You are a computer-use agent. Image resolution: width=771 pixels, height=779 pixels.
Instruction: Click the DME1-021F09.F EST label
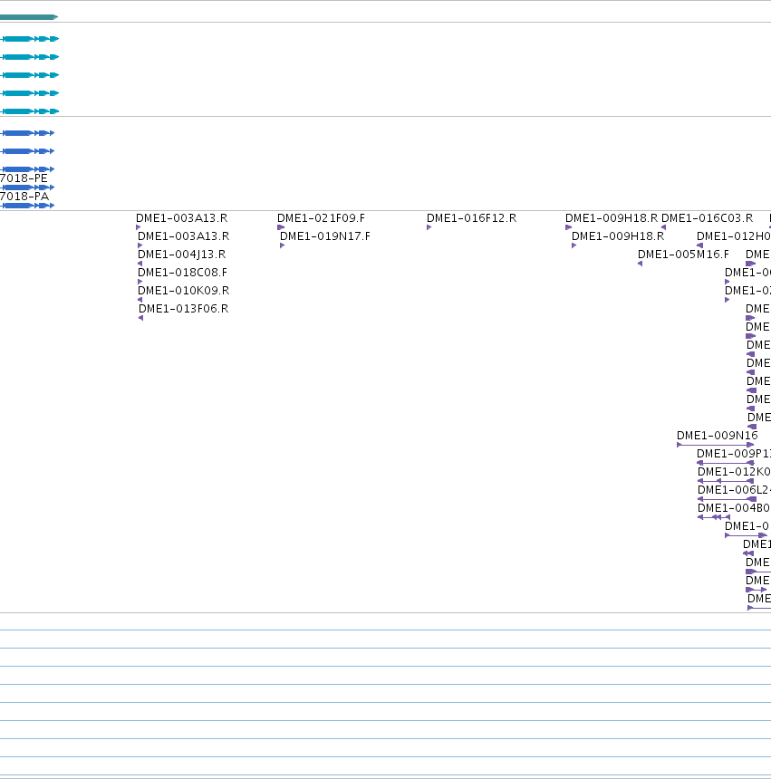(x=321, y=218)
